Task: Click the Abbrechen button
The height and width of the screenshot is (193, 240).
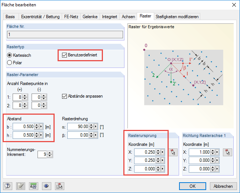Action: coord(223,186)
